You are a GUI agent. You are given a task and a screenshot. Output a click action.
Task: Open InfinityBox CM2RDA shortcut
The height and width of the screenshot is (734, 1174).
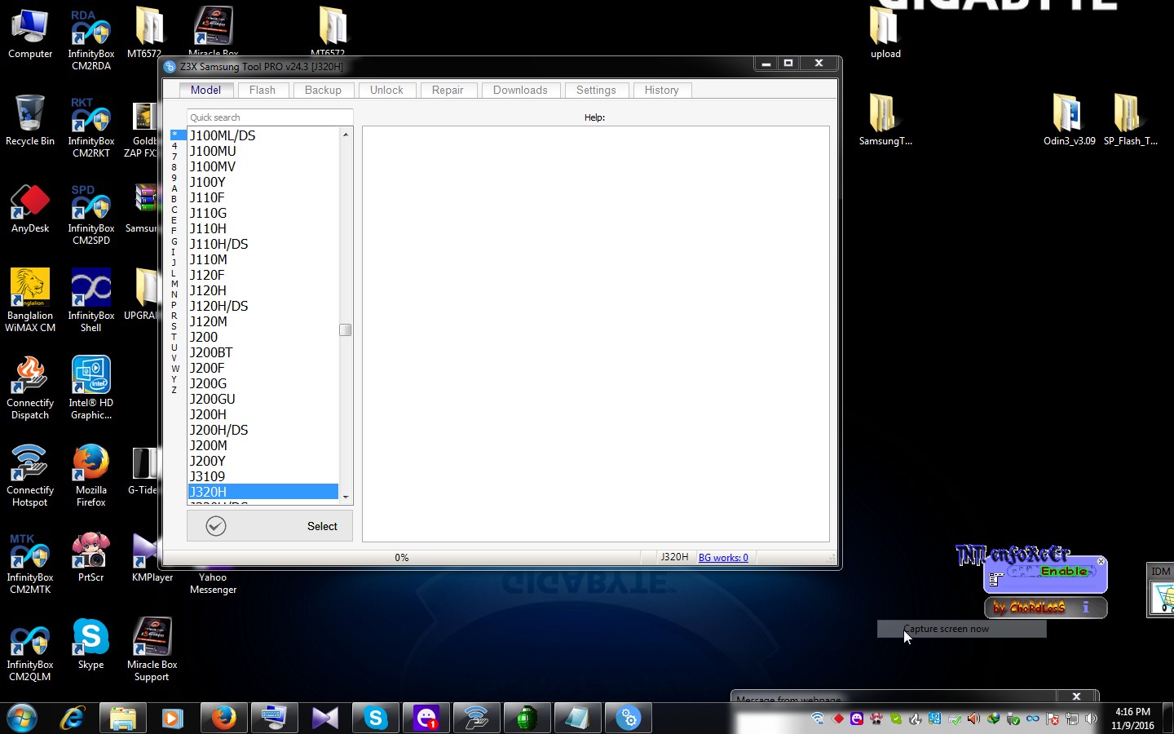coord(91,39)
